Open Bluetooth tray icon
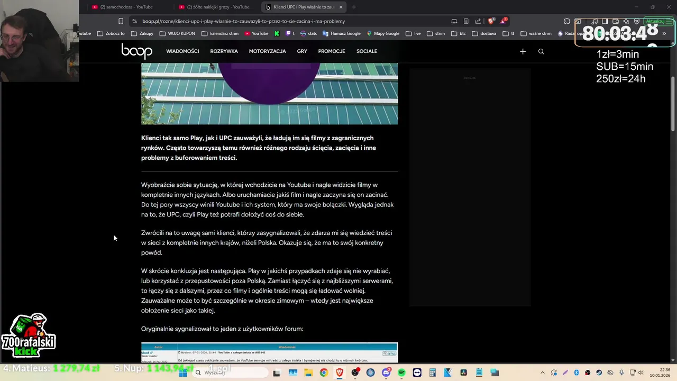677x381 pixels. coord(576,373)
